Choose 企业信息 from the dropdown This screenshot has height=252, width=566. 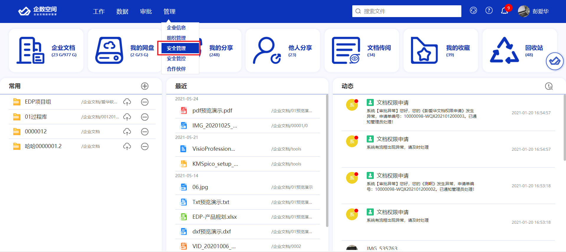click(x=180, y=28)
